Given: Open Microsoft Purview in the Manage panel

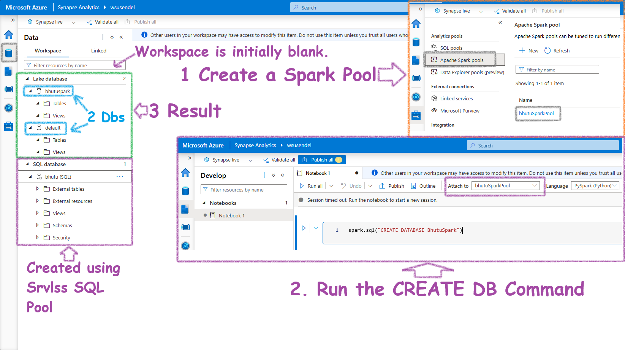Looking at the screenshot, I should 460,111.
